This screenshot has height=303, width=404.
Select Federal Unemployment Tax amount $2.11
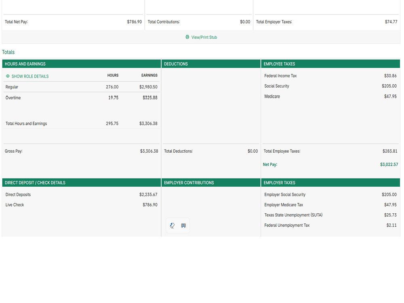pos(391,225)
